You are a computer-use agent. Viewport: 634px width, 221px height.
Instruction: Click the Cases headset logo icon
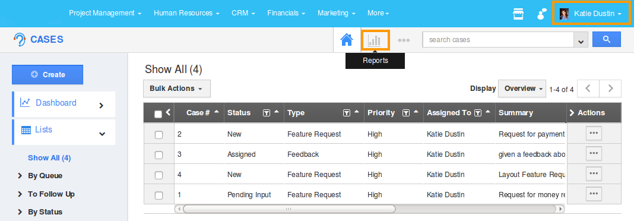(20, 39)
